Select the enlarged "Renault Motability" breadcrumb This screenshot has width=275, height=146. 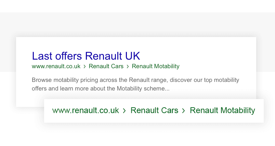click(x=222, y=111)
